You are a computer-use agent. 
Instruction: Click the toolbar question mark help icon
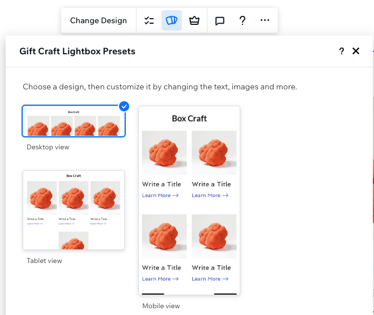click(x=243, y=20)
